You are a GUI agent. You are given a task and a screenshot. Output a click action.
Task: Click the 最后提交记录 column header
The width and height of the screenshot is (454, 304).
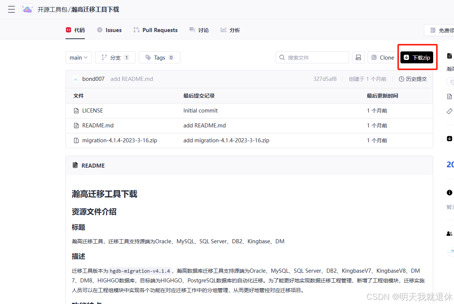click(199, 96)
